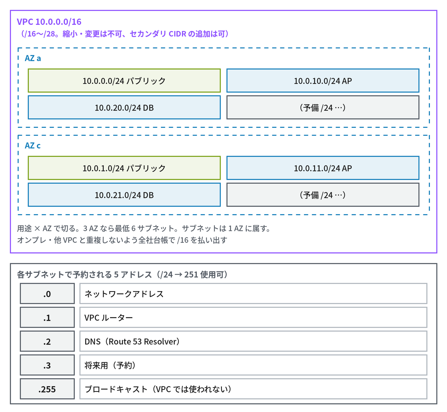Image resolution: width=447 pixels, height=412 pixels.
Task: Click the line about オンプレ・他 VPC overlap
Action: point(122,240)
